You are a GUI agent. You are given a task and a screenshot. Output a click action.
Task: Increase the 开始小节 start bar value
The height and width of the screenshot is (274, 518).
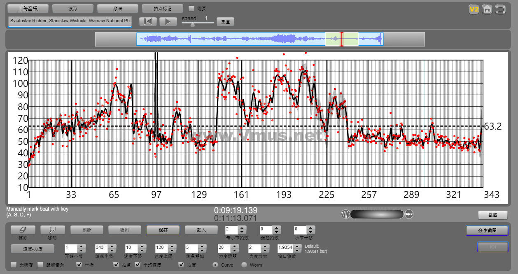tap(81, 246)
